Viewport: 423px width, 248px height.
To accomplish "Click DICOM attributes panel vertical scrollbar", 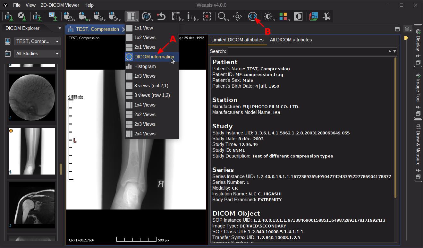I will 395,127.
